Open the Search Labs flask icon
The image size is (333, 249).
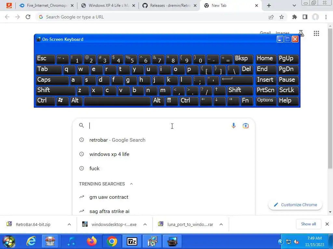tap(301, 33)
